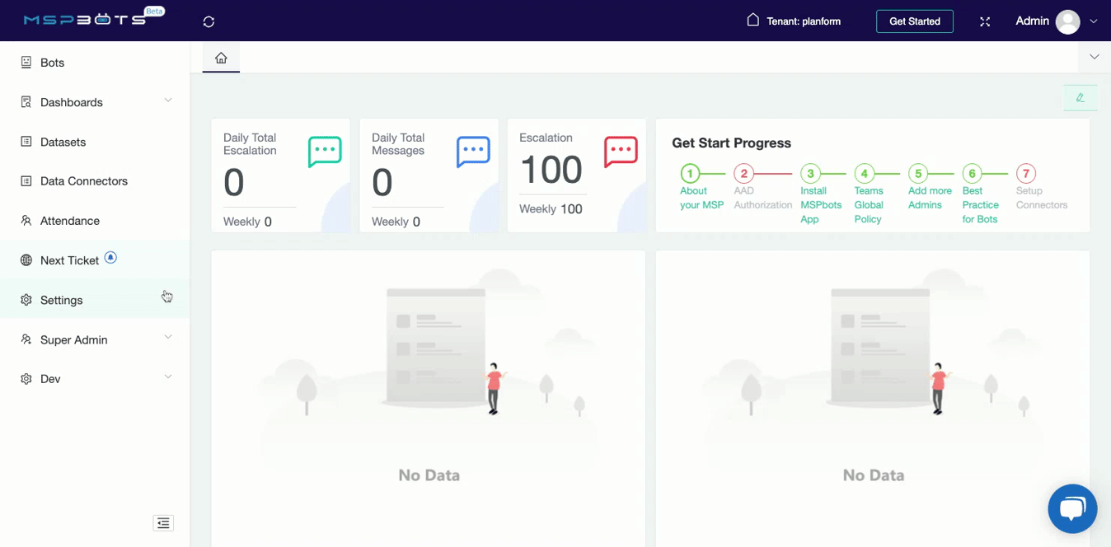Select step 4 circle Teams Global Policy
Image resolution: width=1111 pixels, height=547 pixels.
click(x=864, y=174)
